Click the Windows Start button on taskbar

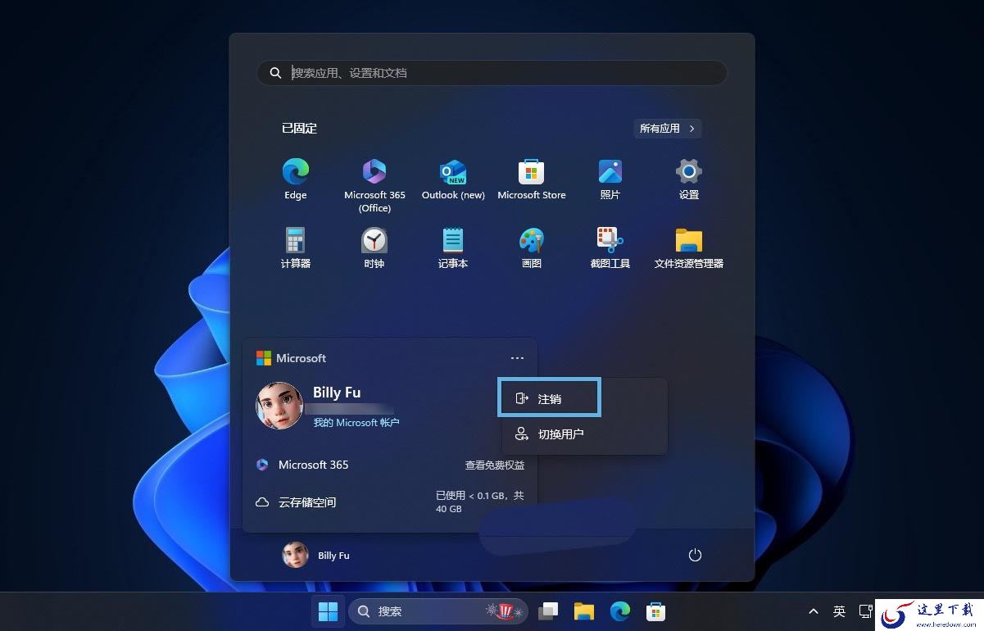[328, 611]
